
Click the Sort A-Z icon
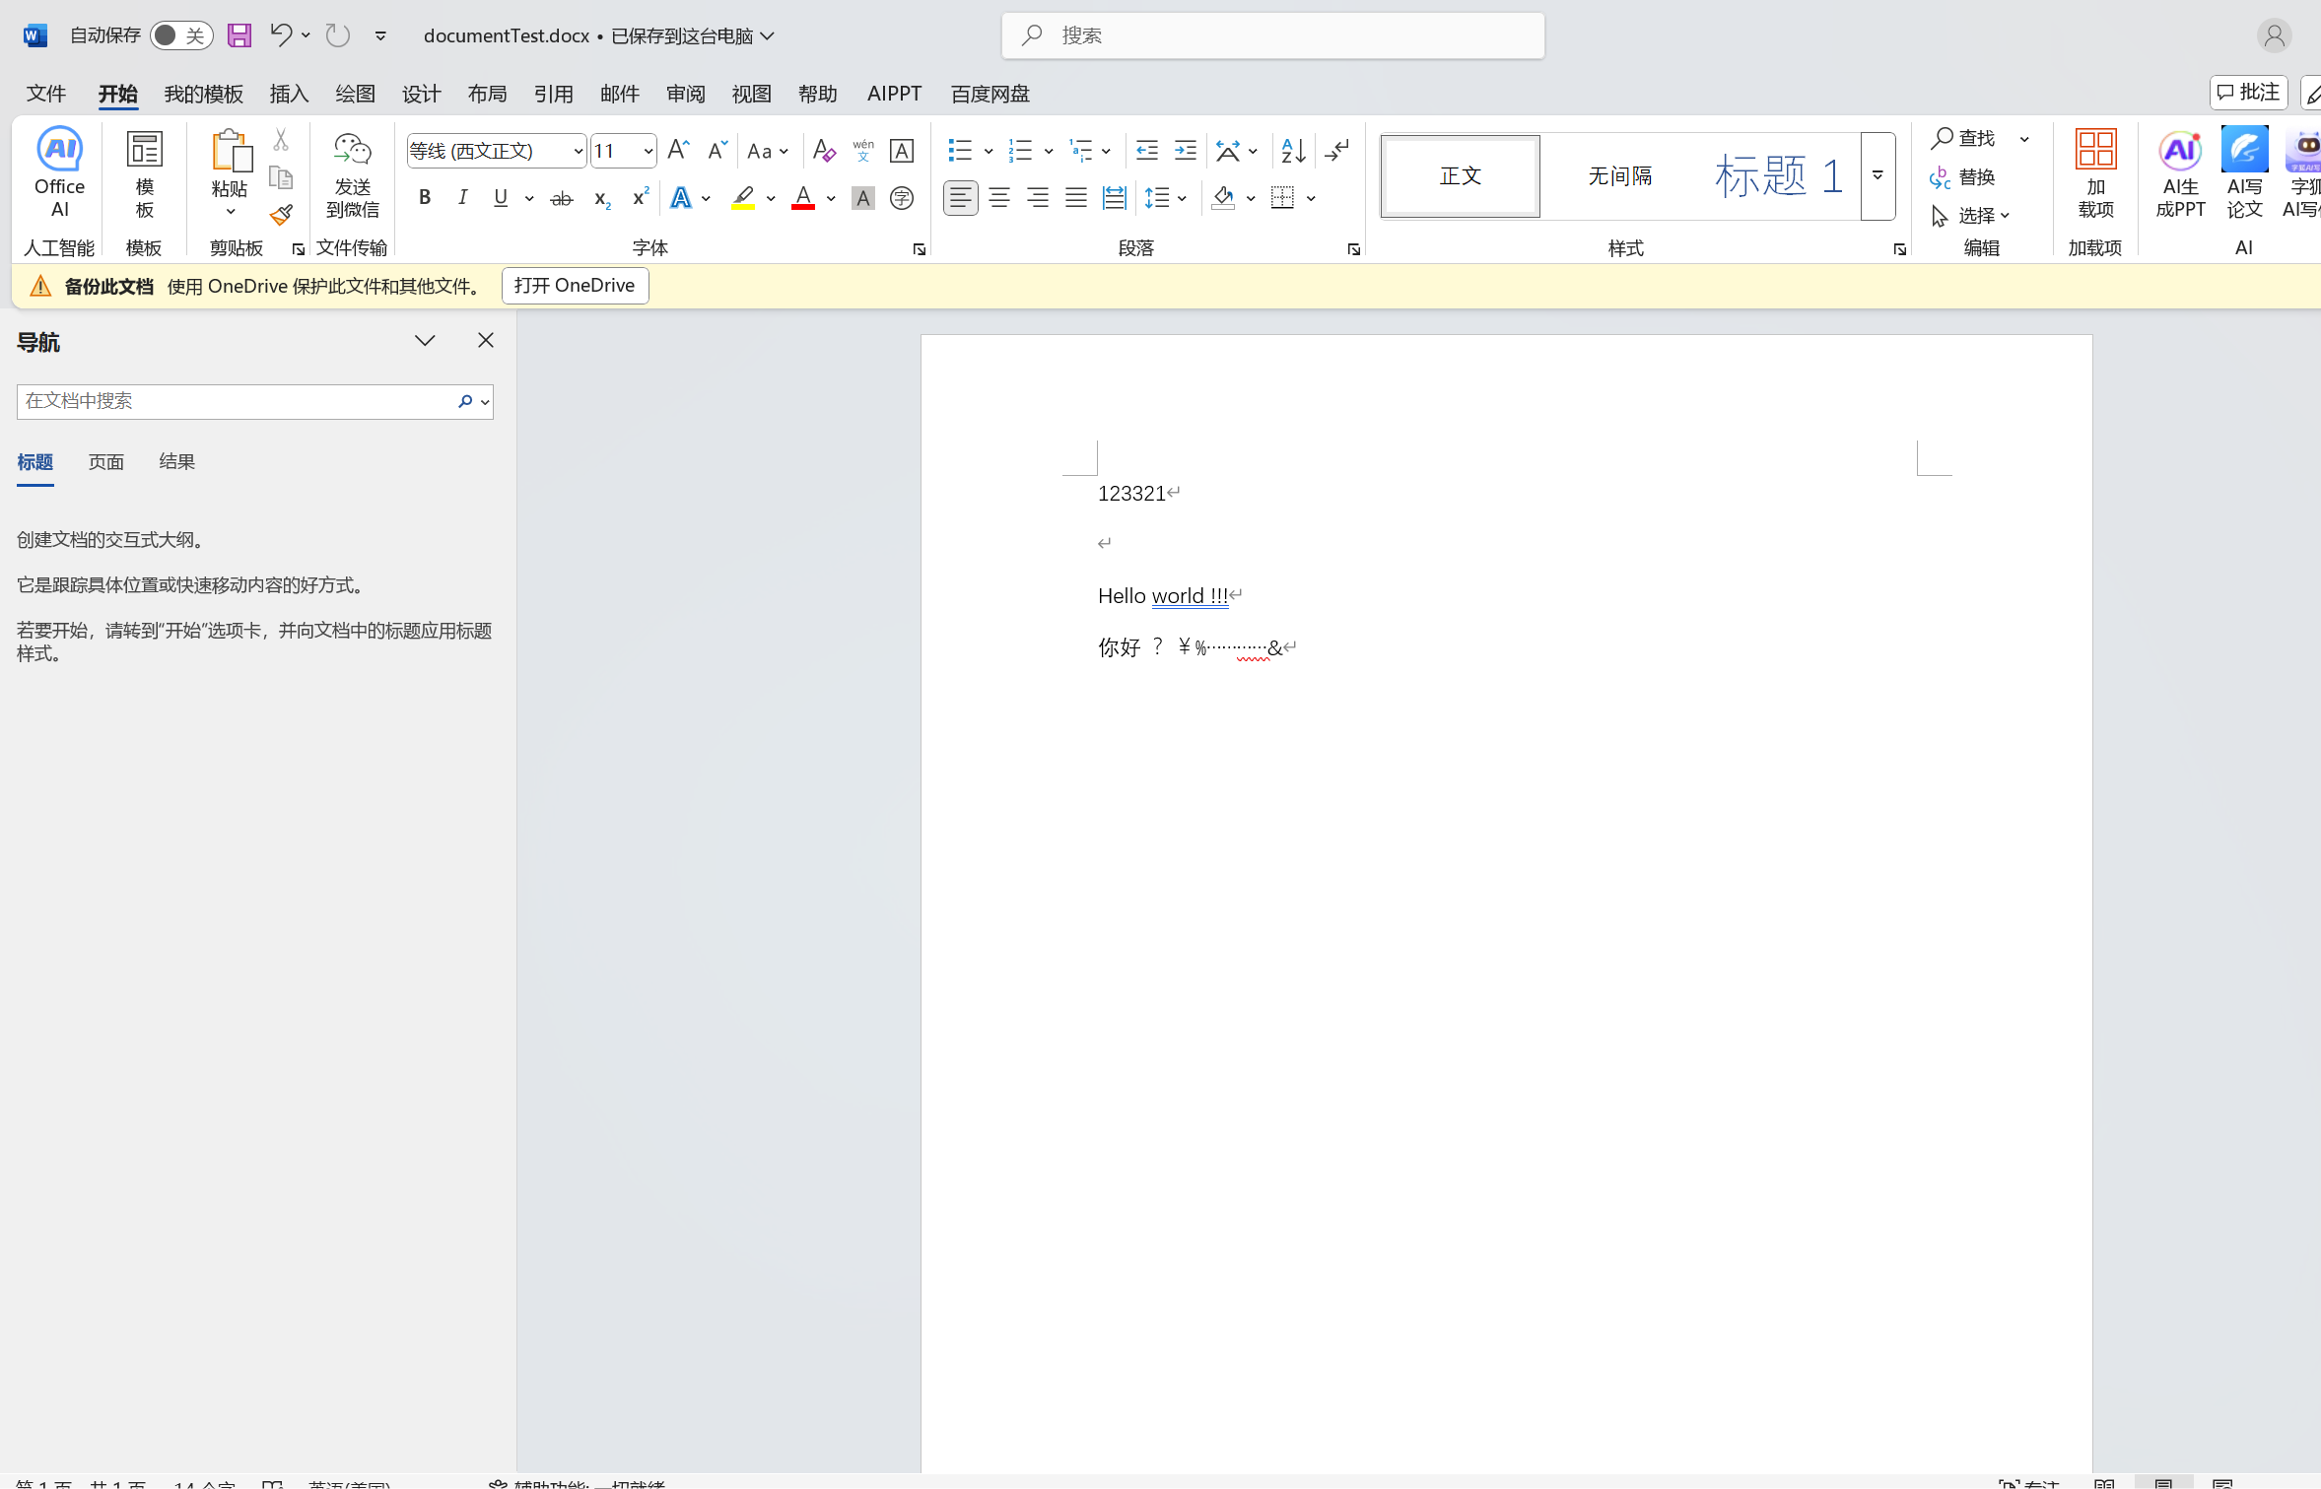click(x=1292, y=151)
